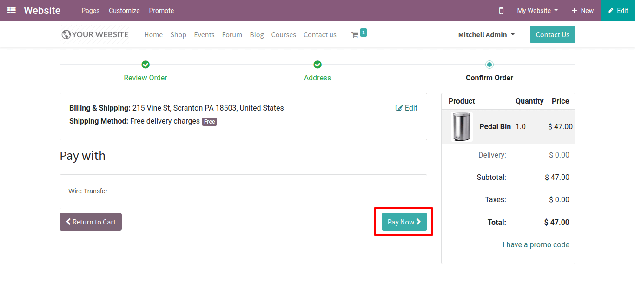Screen dimensions: 635x290
Task: Open the Promote menu
Action: pyautogui.click(x=161, y=10)
